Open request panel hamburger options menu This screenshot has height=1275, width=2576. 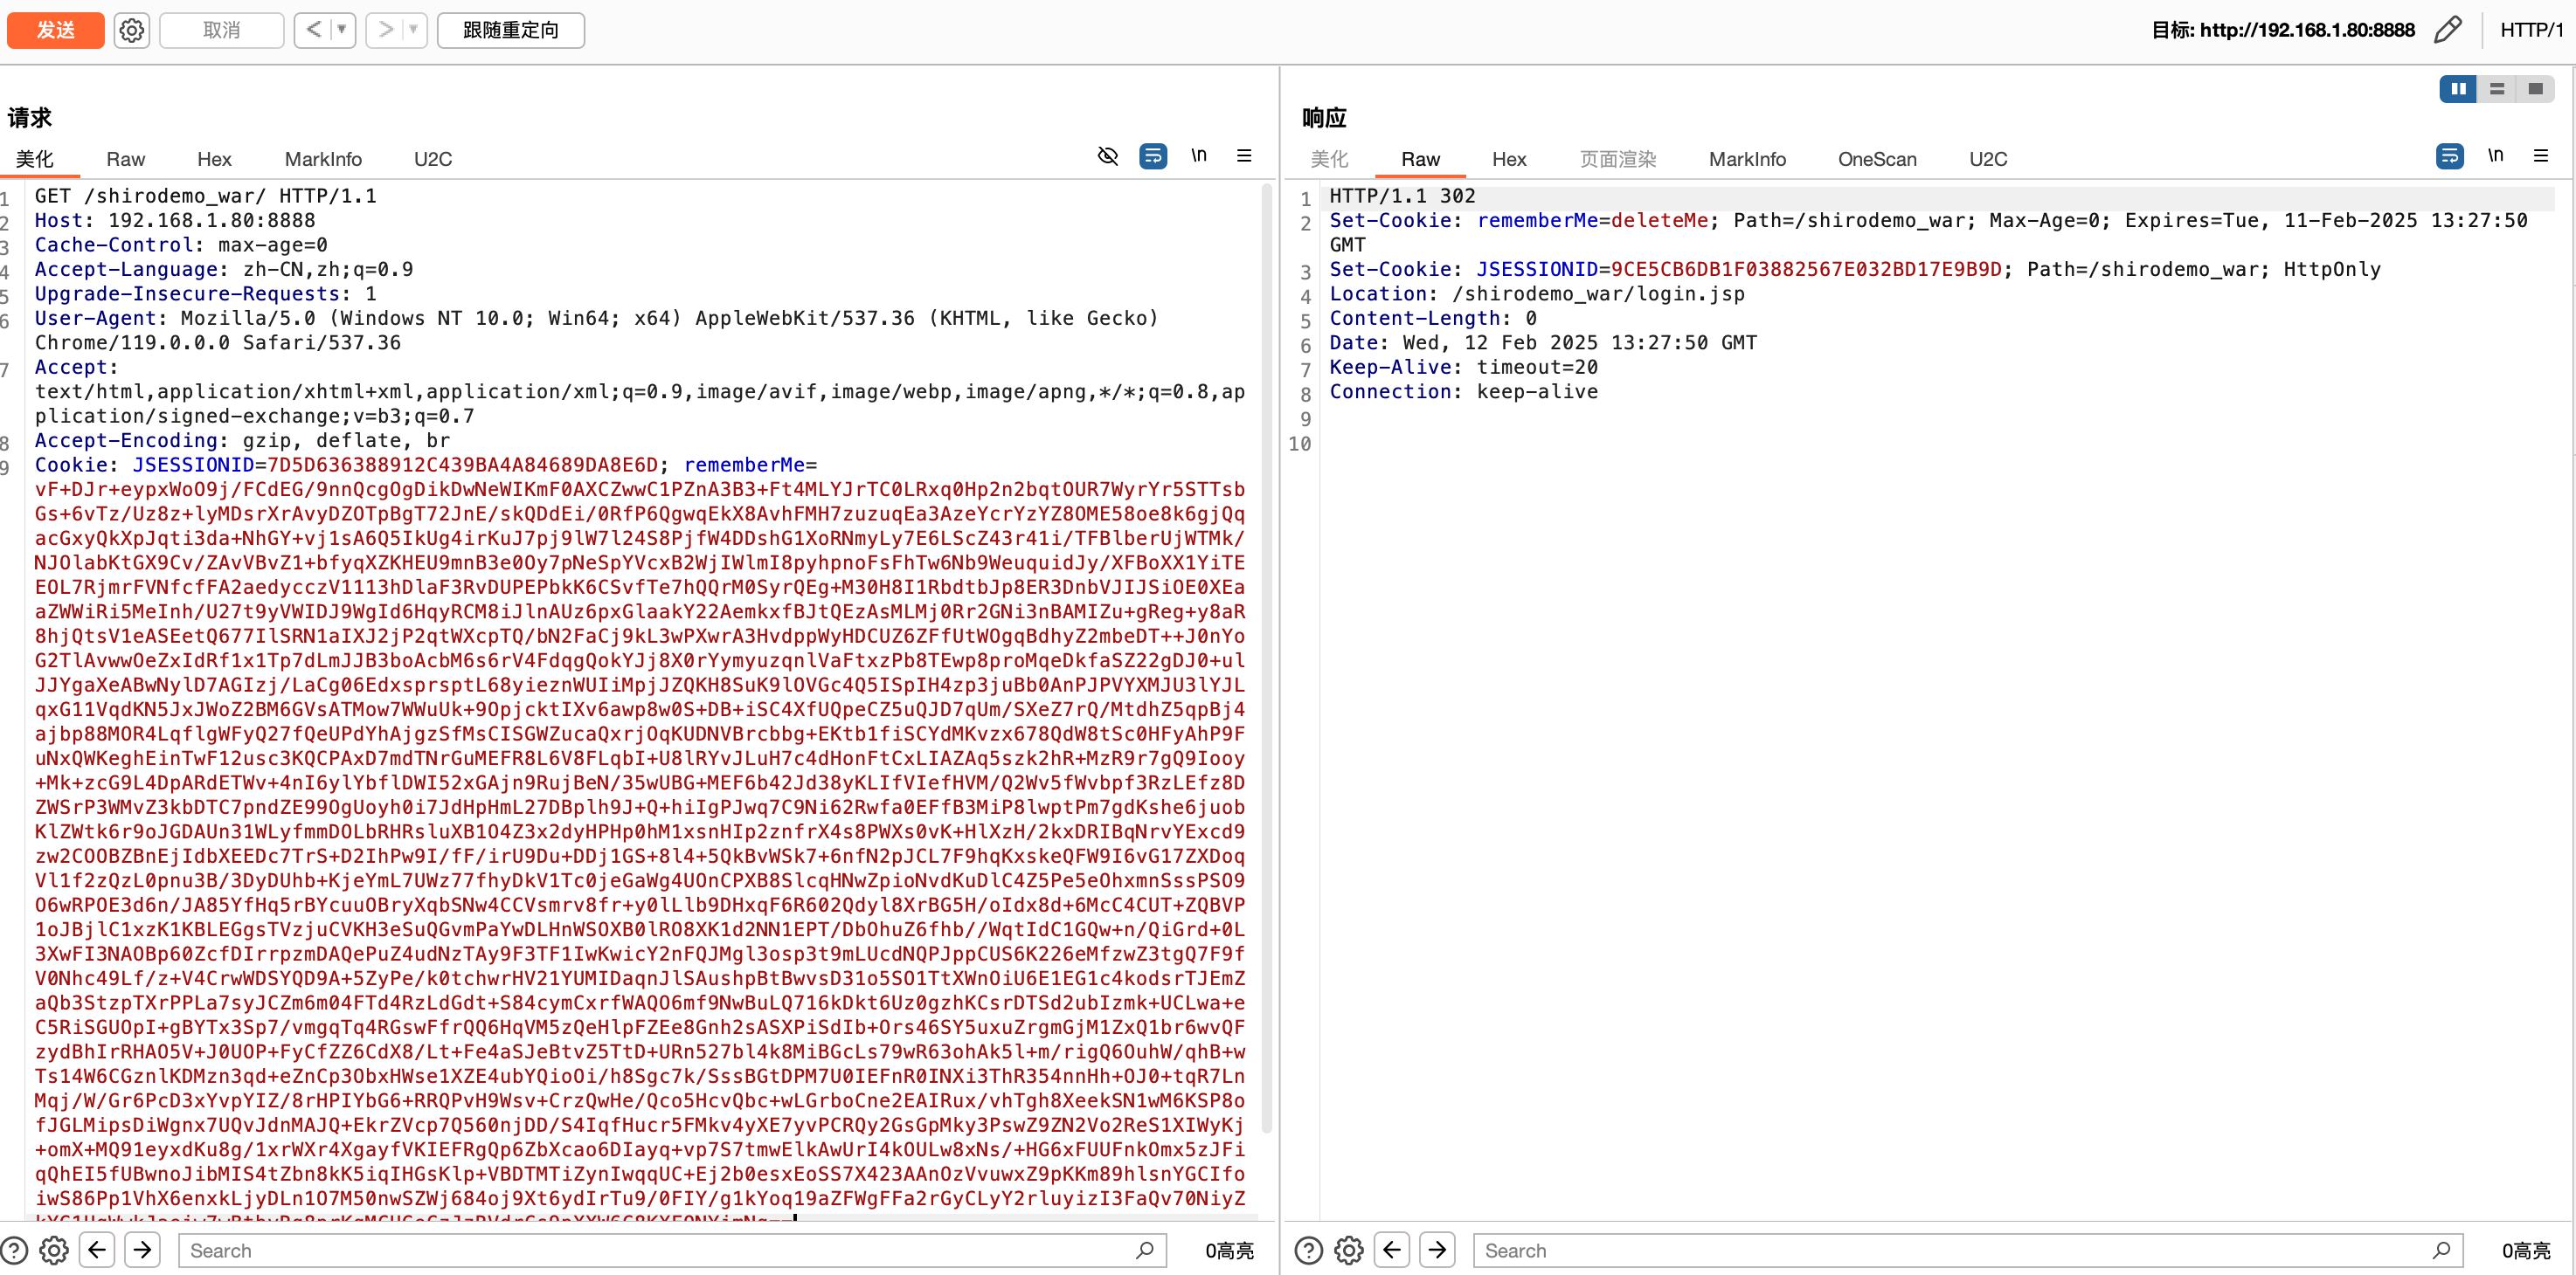pyautogui.click(x=1244, y=155)
